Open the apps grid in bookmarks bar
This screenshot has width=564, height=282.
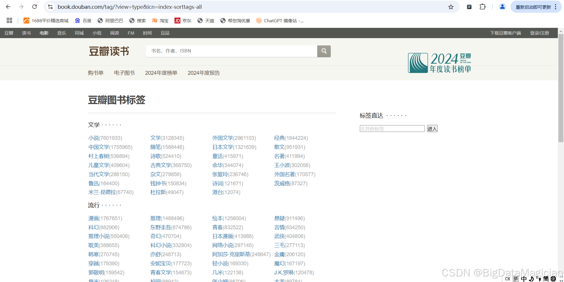tap(9, 21)
